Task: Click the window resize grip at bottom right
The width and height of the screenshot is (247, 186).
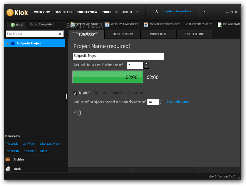Action: pyautogui.click(x=239, y=177)
